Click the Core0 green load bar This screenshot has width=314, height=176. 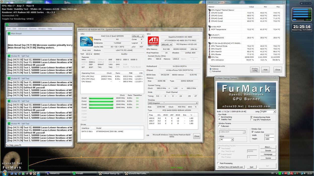(101, 98)
